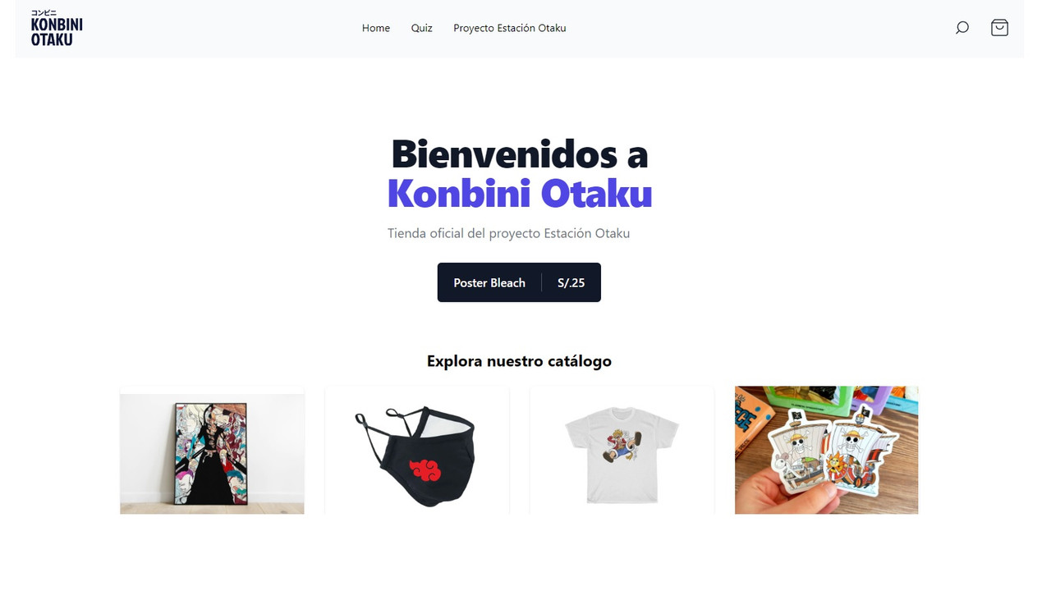Viewport: 1051px width, 591px height.
Task: Click the purple Konbini Otaku hero title
Action: [520, 194]
